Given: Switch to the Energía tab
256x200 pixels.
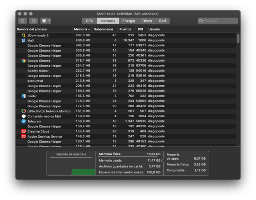Looking at the screenshot, I should click(x=129, y=21).
